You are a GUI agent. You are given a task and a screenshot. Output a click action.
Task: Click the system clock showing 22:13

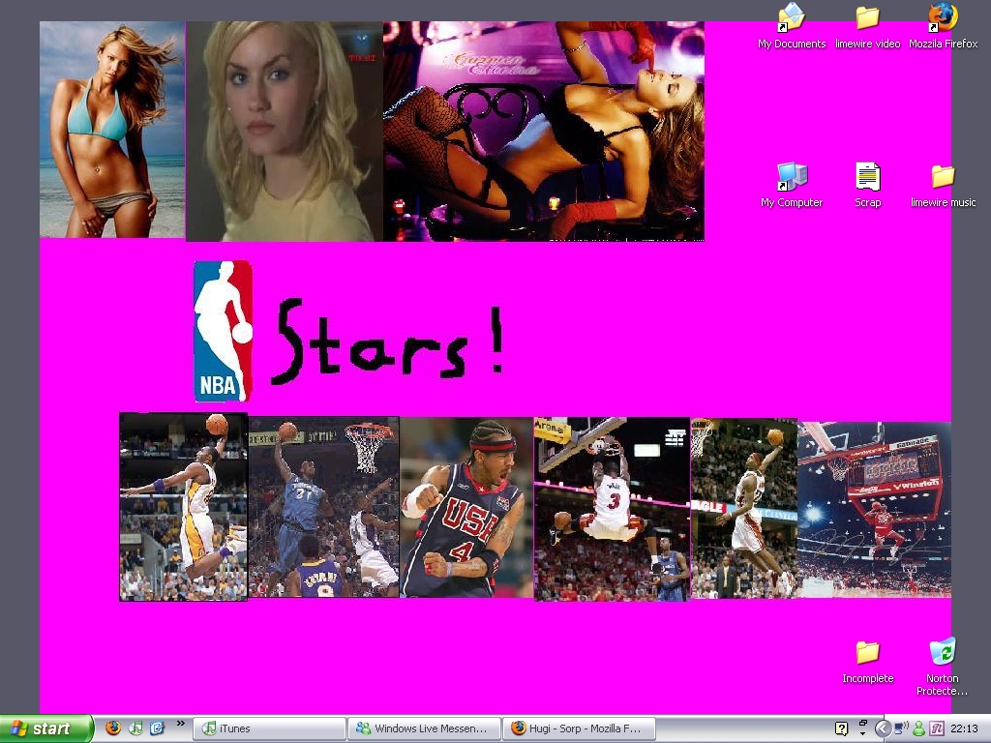pyautogui.click(x=964, y=728)
